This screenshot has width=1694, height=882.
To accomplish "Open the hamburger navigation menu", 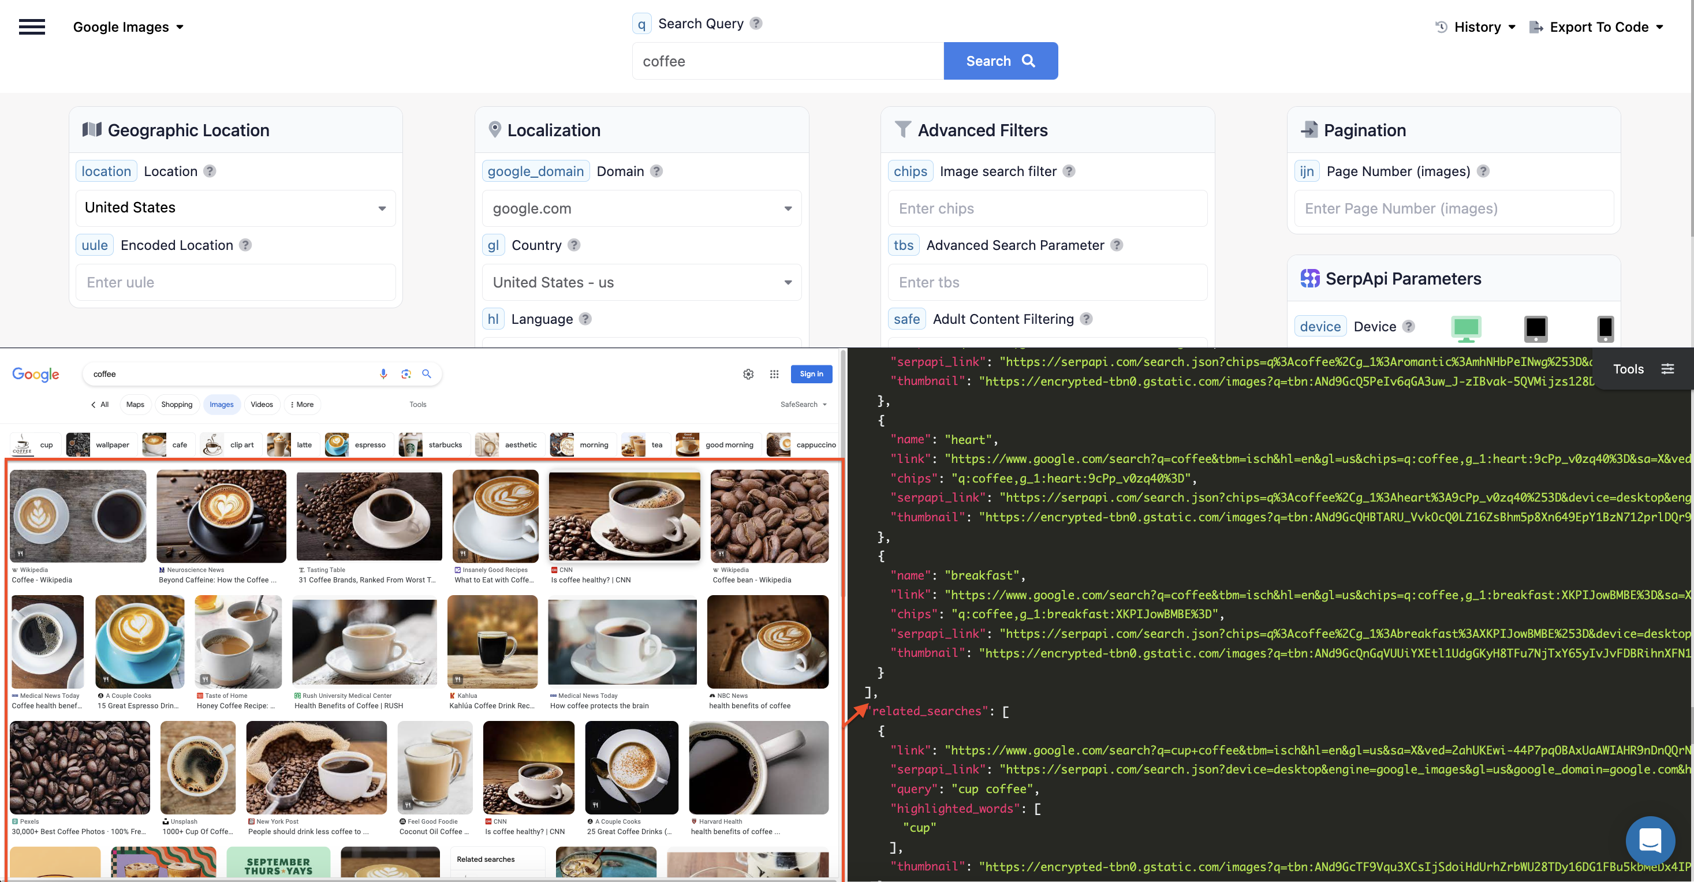I will pyautogui.click(x=32, y=27).
